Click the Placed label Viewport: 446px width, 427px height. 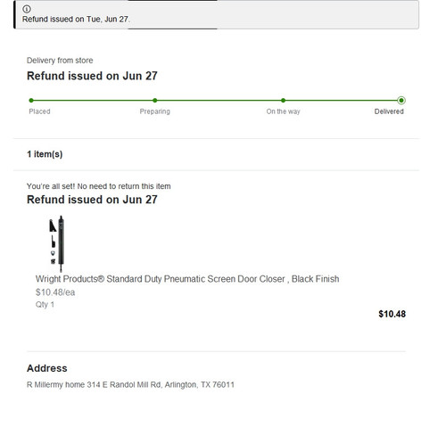tap(39, 111)
